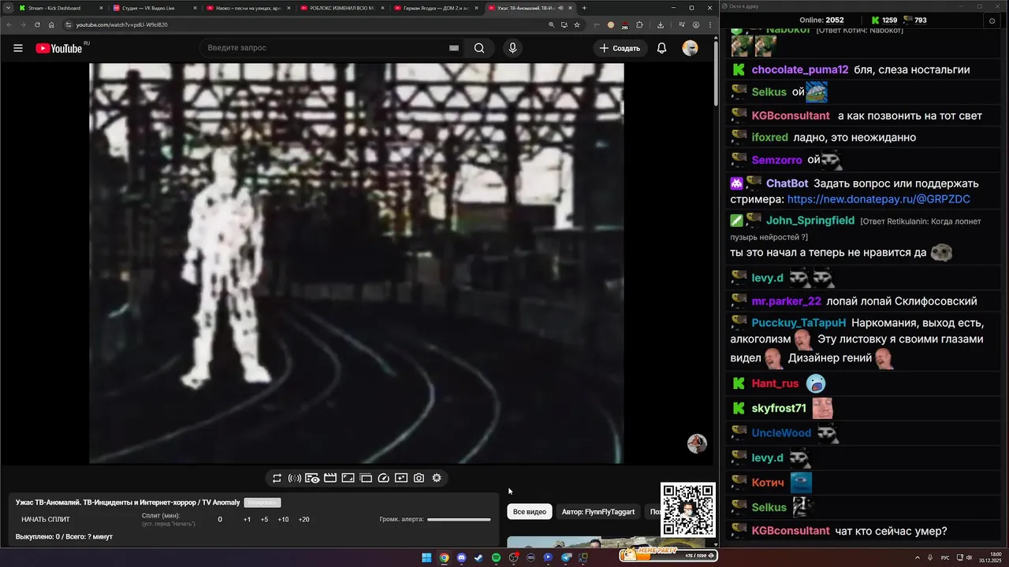Click НАЧАТЬ СПЛИТ
The image size is (1009, 567).
(46, 520)
